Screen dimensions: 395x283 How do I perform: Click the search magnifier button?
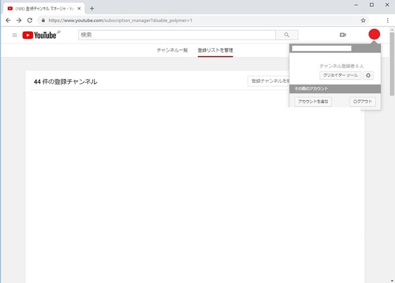pos(286,35)
